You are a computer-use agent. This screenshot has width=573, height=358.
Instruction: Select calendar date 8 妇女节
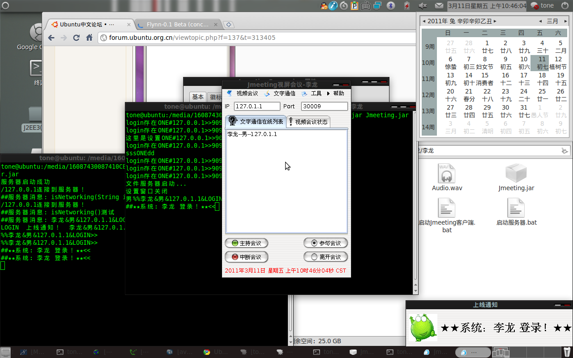tap(485, 63)
